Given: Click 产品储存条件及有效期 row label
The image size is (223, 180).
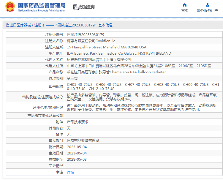Looking at the screenshot, I should pyautogui.click(x=45, y=116).
